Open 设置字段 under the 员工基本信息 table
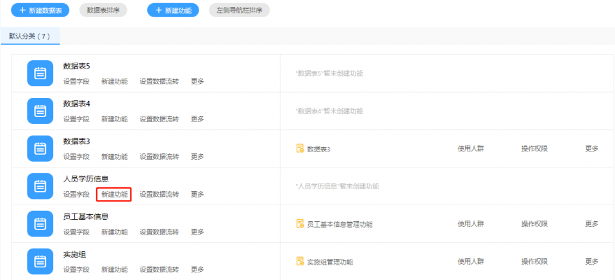 pos(76,232)
